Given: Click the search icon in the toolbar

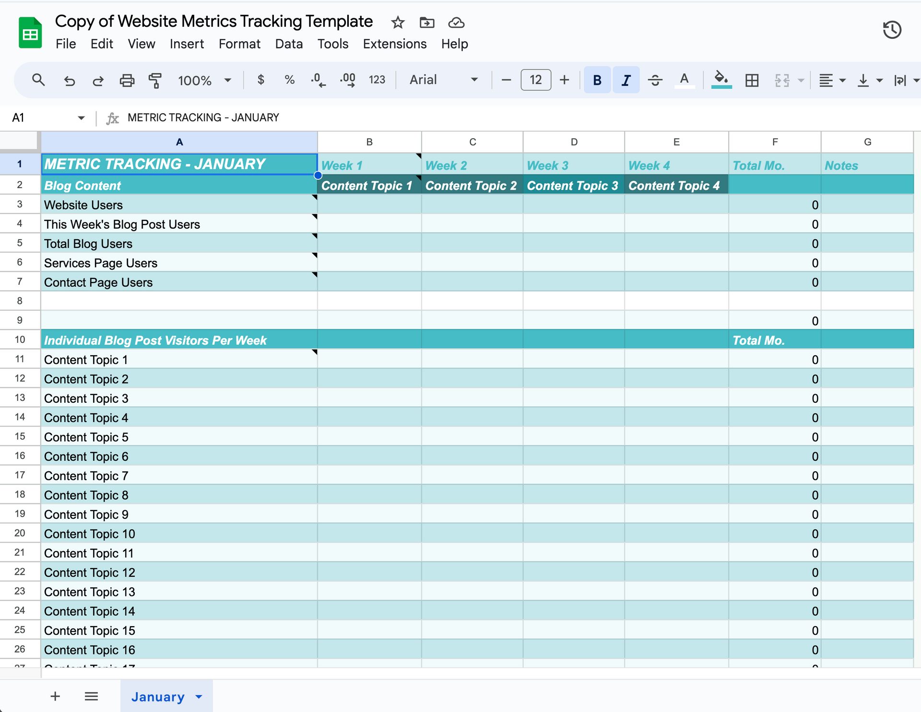Looking at the screenshot, I should click(38, 80).
